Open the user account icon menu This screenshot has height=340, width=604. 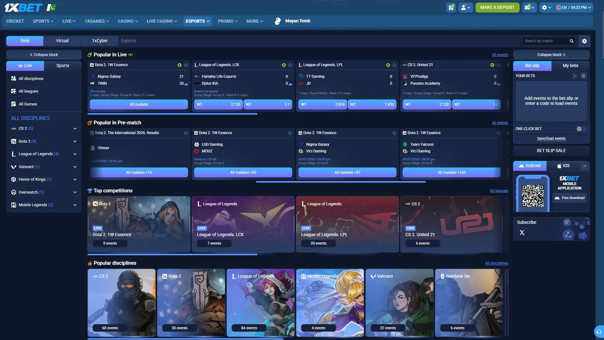coord(466,8)
